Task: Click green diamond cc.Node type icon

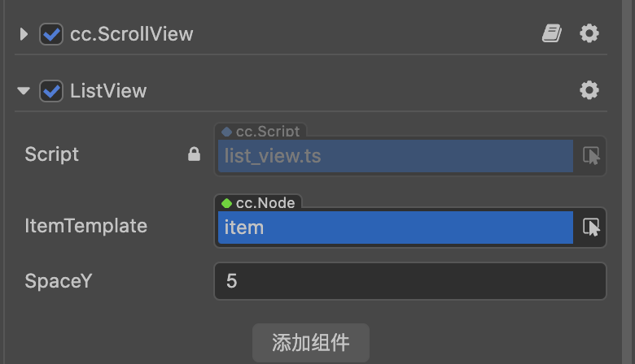Action: 227,202
